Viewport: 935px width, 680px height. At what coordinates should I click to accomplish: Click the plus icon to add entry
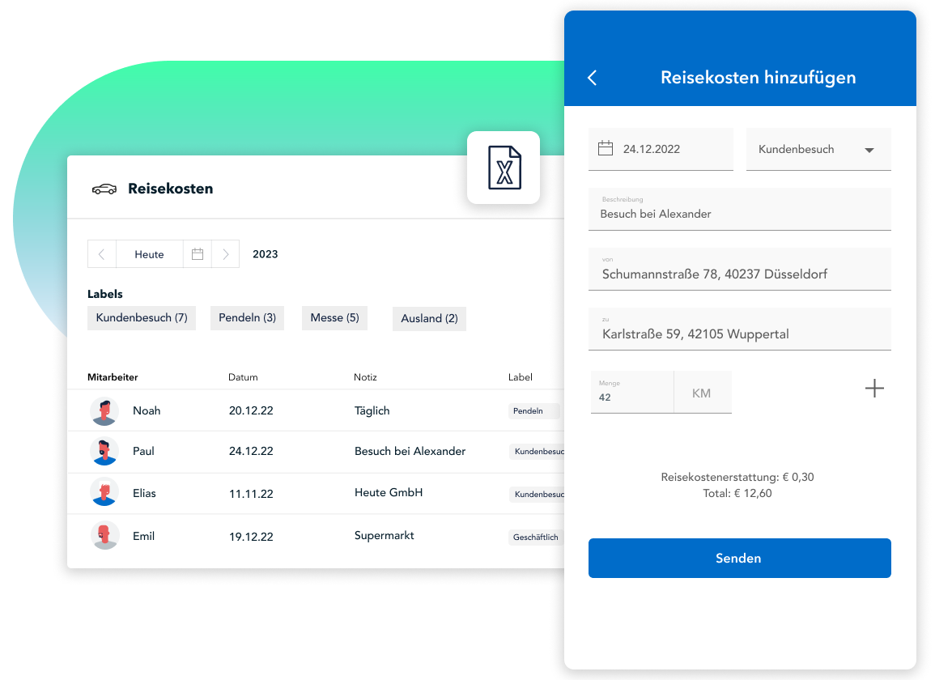pos(874,389)
